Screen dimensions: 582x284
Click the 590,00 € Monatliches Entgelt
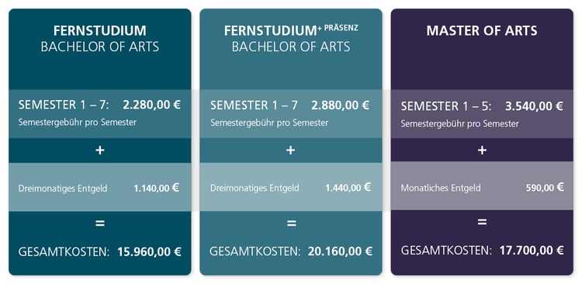pyautogui.click(x=545, y=188)
